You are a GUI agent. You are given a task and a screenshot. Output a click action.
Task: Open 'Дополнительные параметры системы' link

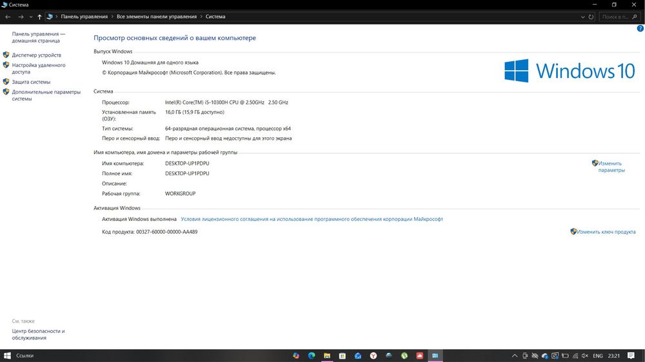point(46,95)
